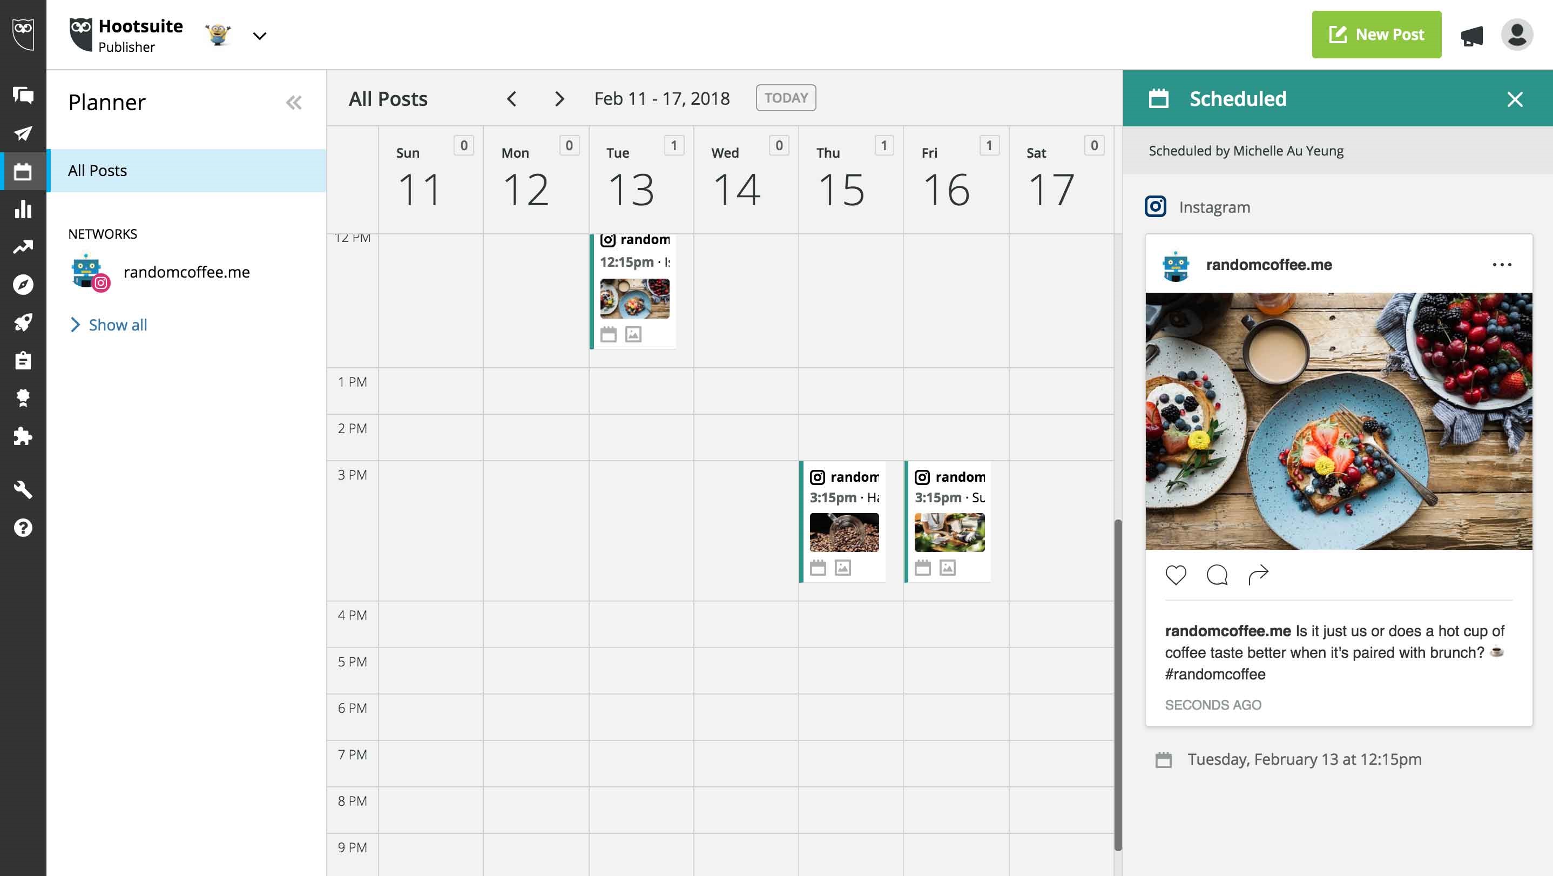This screenshot has height=876, width=1553.
Task: Click the Feb 11 - 17, 2018 date range
Action: (661, 98)
